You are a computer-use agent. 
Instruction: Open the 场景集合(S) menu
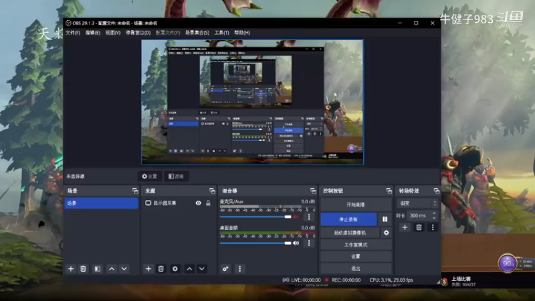[x=197, y=33]
